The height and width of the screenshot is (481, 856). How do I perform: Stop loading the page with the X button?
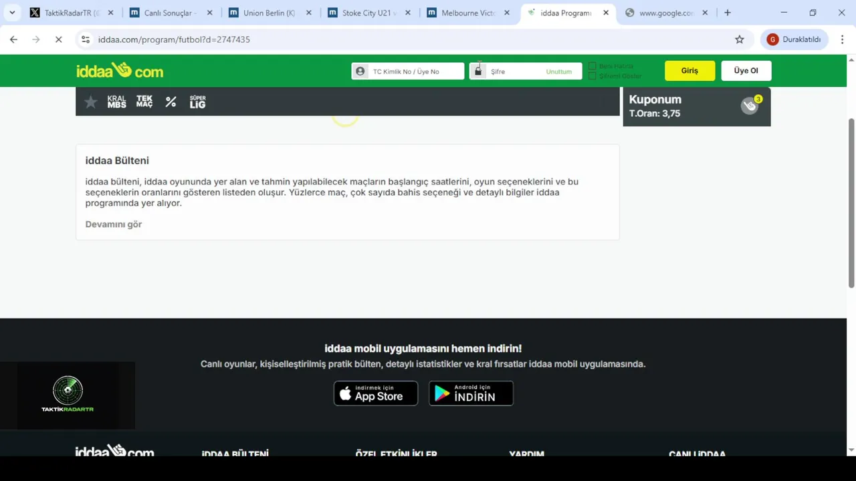coord(58,39)
